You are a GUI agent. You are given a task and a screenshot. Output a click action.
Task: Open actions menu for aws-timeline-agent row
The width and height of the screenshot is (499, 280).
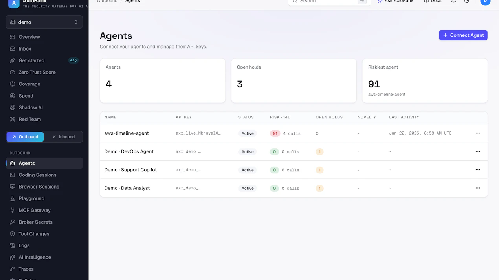pyautogui.click(x=478, y=133)
